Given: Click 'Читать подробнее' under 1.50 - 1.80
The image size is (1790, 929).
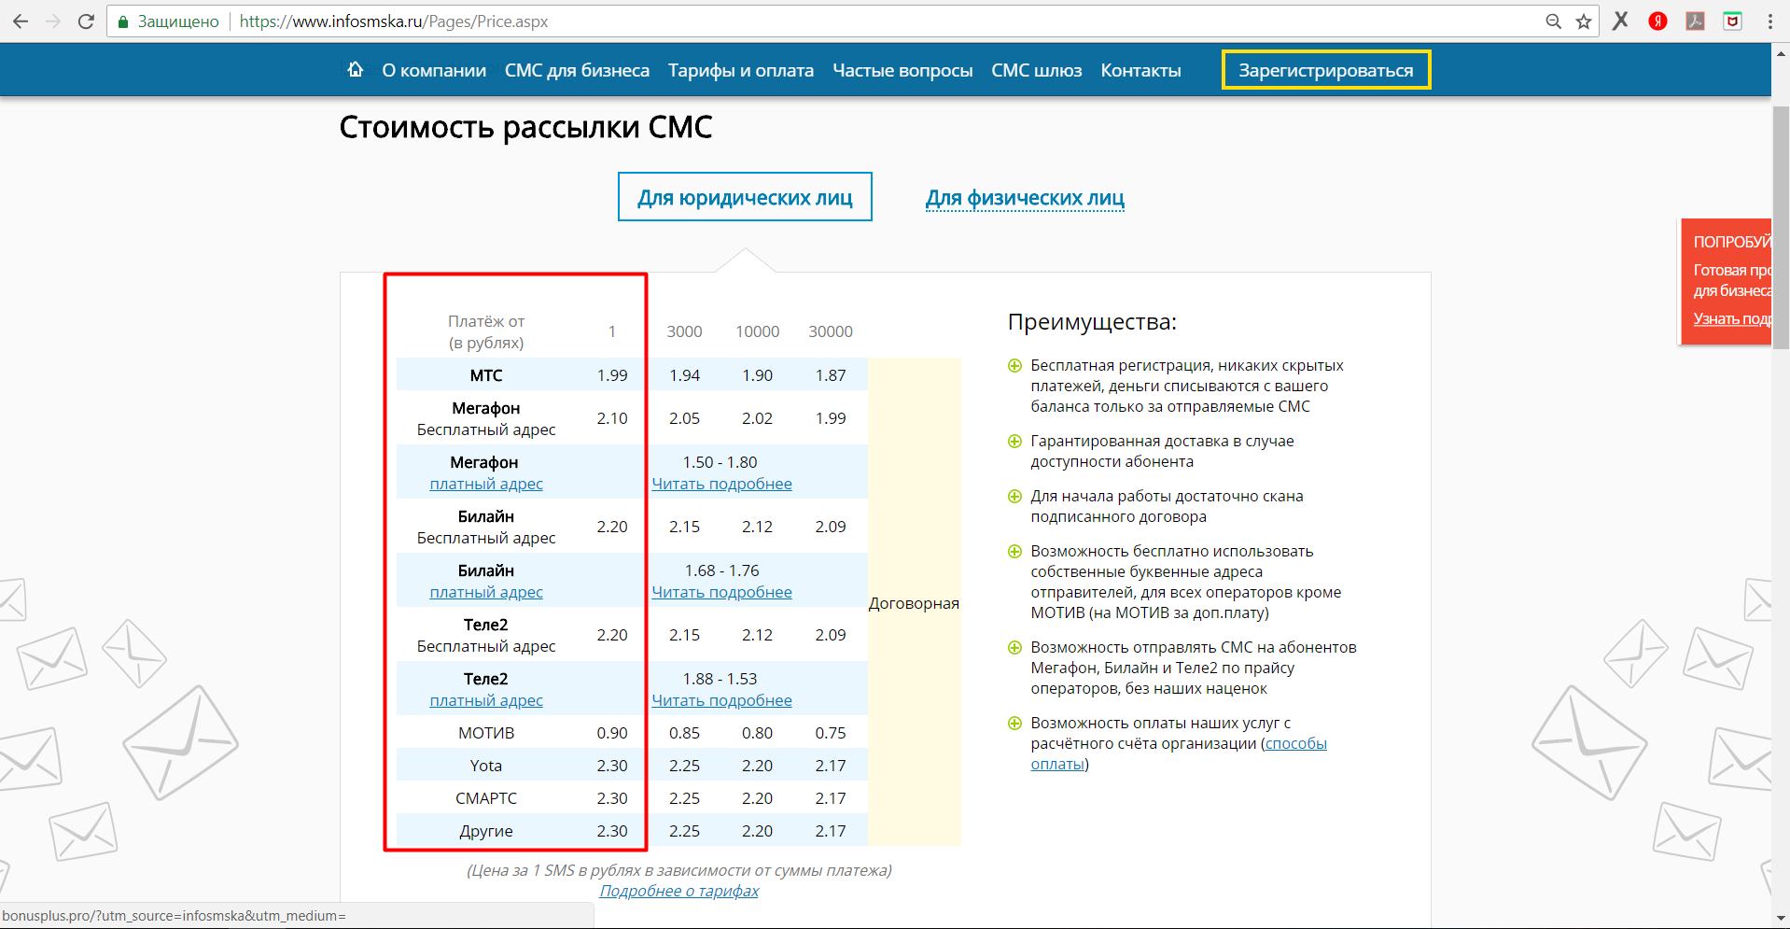Looking at the screenshot, I should 721,484.
